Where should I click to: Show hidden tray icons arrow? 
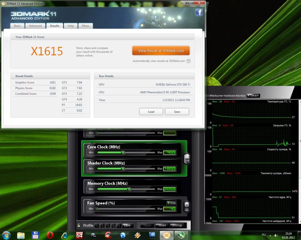tap(270, 235)
